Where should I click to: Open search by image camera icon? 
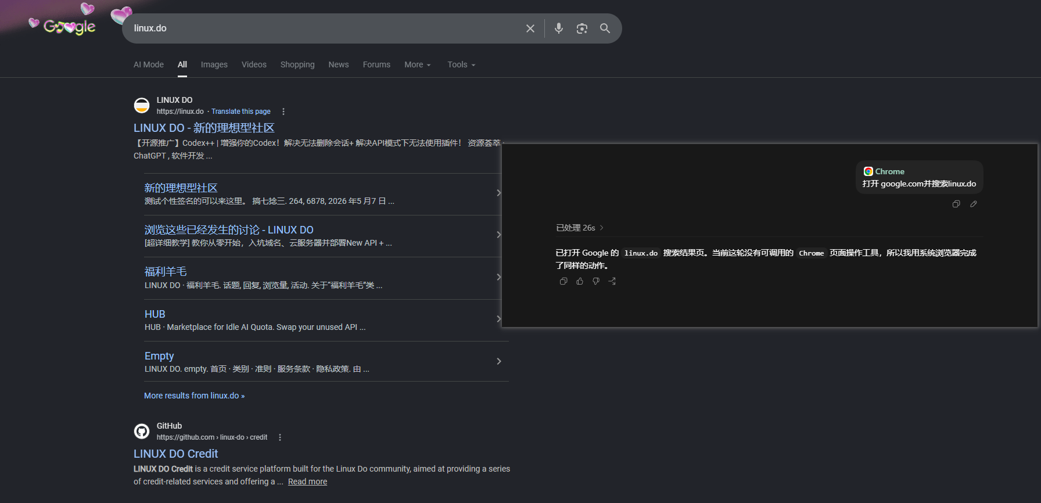point(581,28)
